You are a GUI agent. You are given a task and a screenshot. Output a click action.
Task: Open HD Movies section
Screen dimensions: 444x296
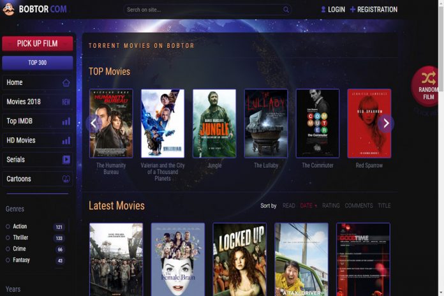tap(38, 140)
